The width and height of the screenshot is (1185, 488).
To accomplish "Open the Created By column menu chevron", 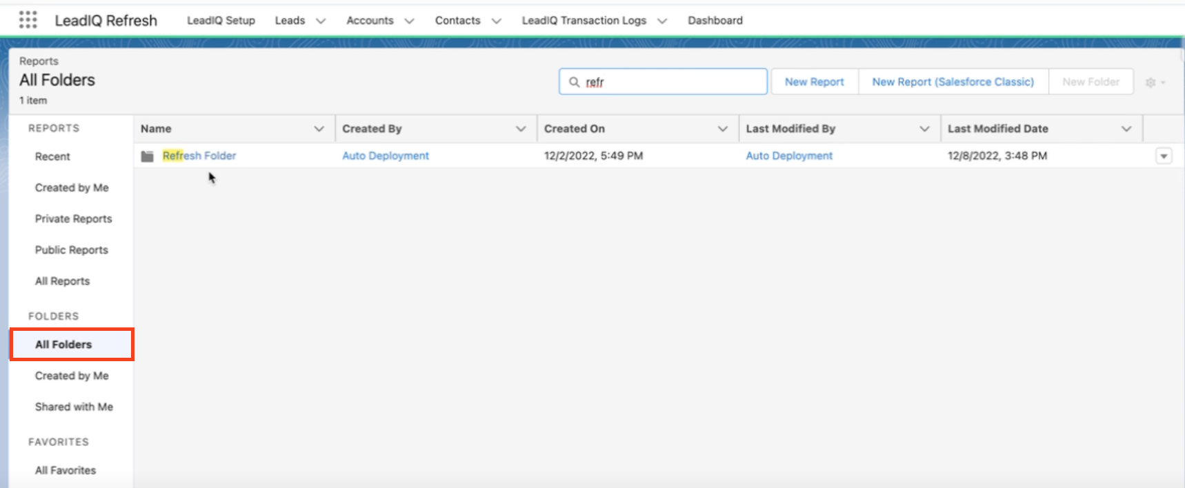I will tap(521, 129).
